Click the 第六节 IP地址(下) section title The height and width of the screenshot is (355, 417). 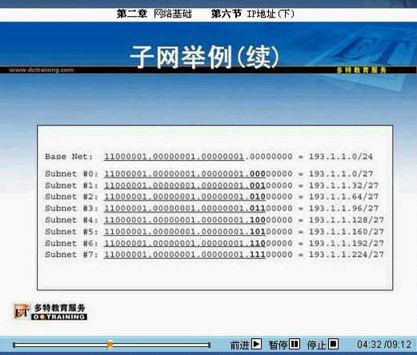(x=253, y=14)
